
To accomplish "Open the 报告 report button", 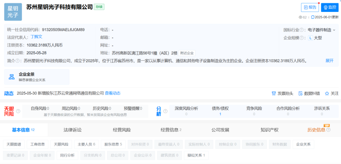I will point(310,8).
